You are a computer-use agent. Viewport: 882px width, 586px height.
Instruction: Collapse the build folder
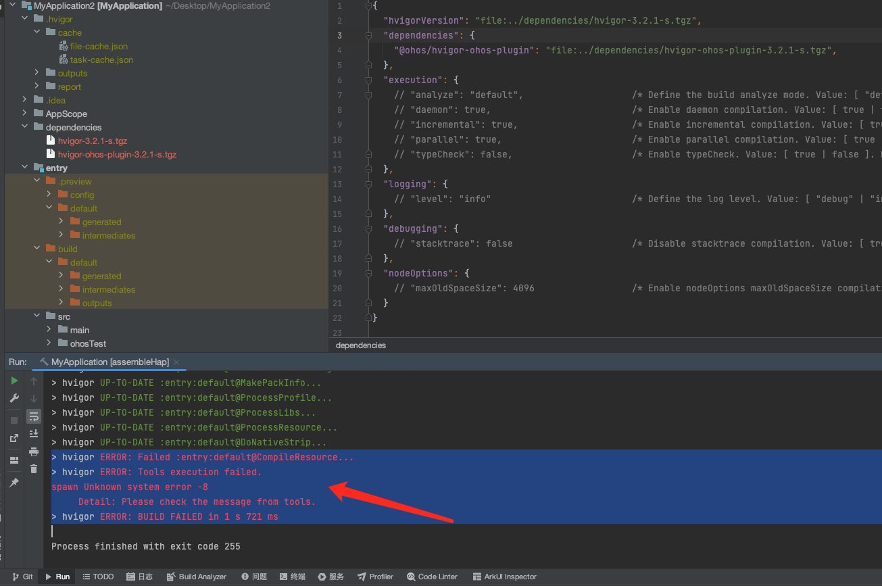(37, 249)
